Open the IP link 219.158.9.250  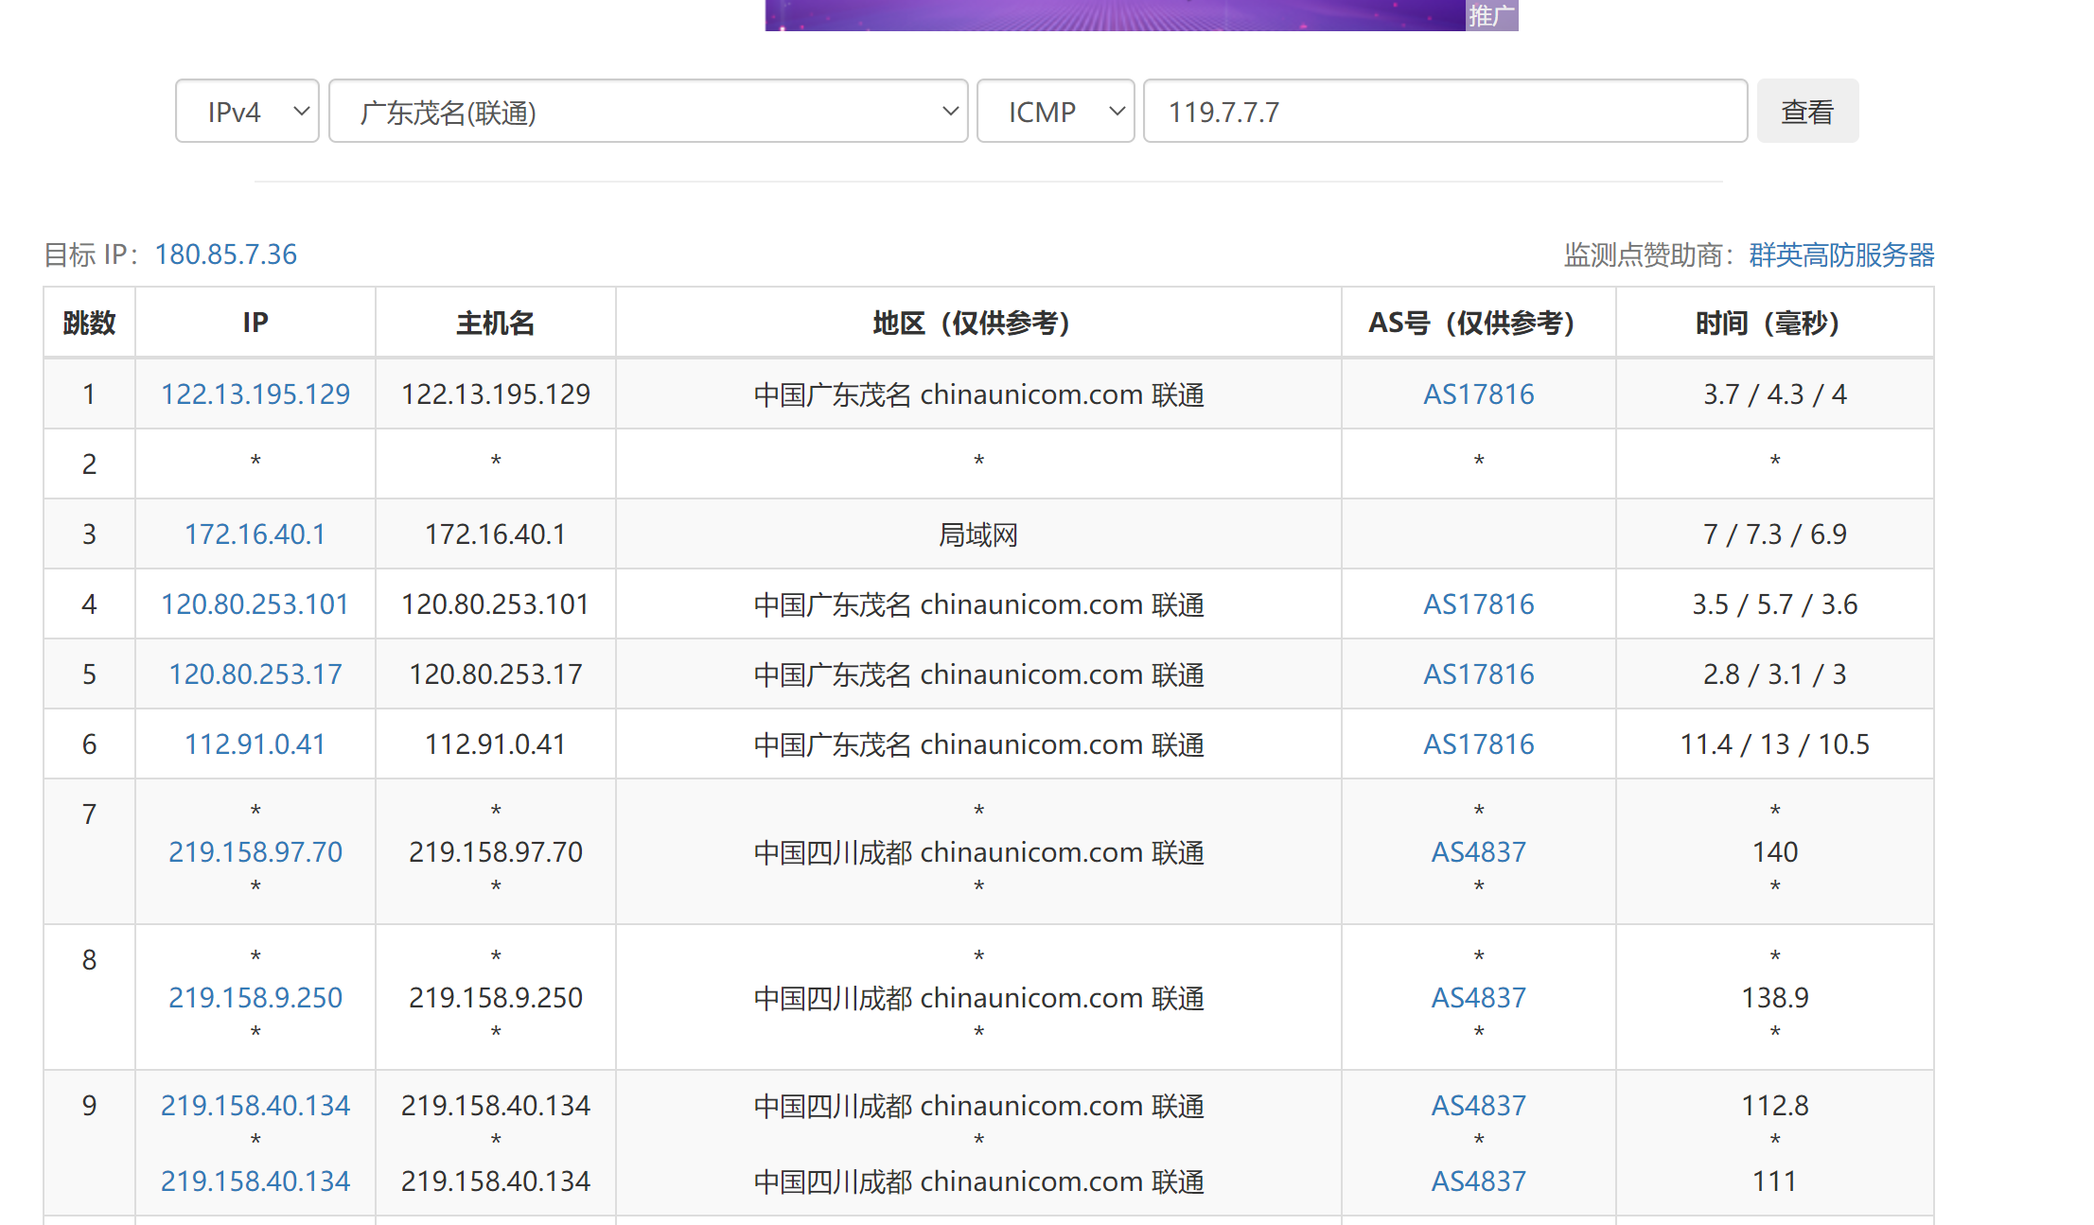[x=255, y=997]
